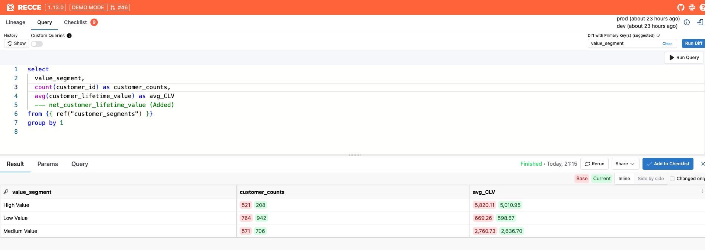705x250 pixels.
Task: Open the Lineage tab
Action: pos(16,22)
